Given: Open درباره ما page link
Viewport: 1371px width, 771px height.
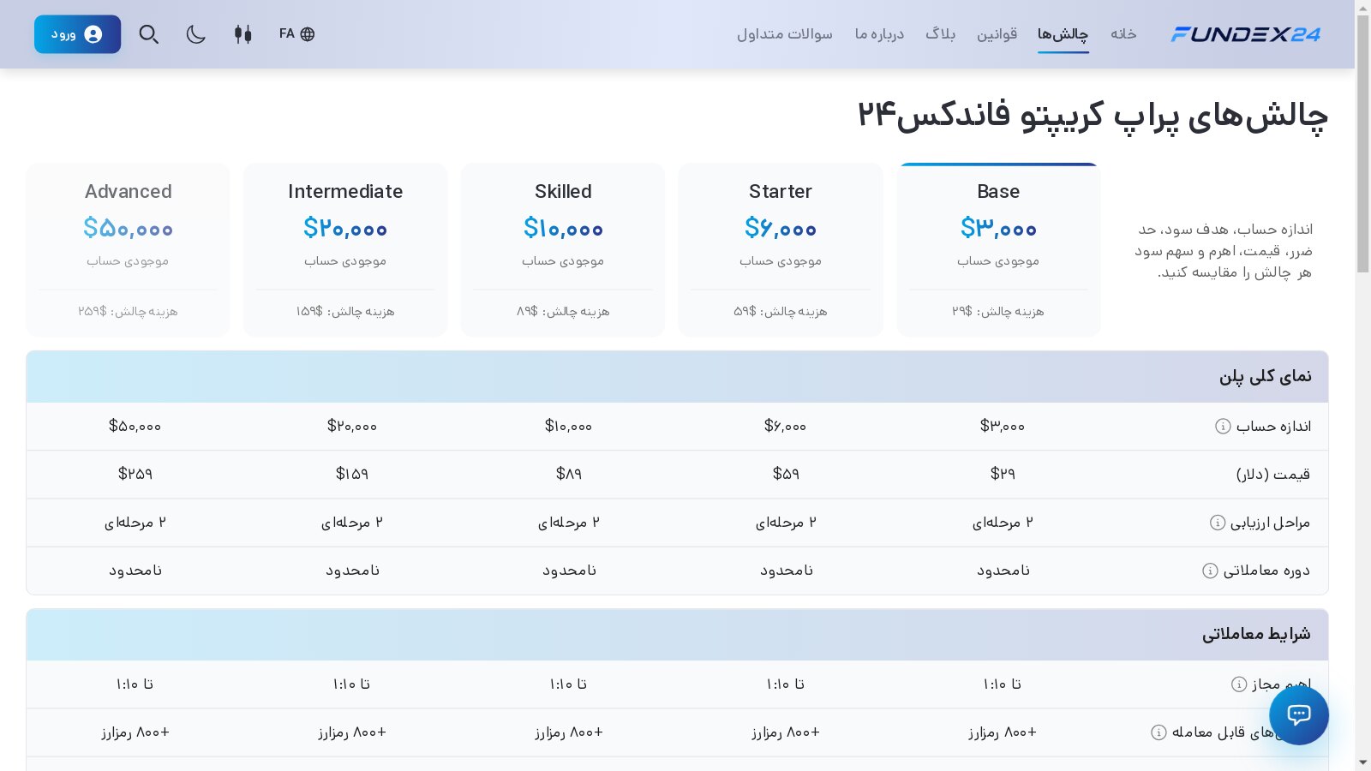Looking at the screenshot, I should point(879,33).
